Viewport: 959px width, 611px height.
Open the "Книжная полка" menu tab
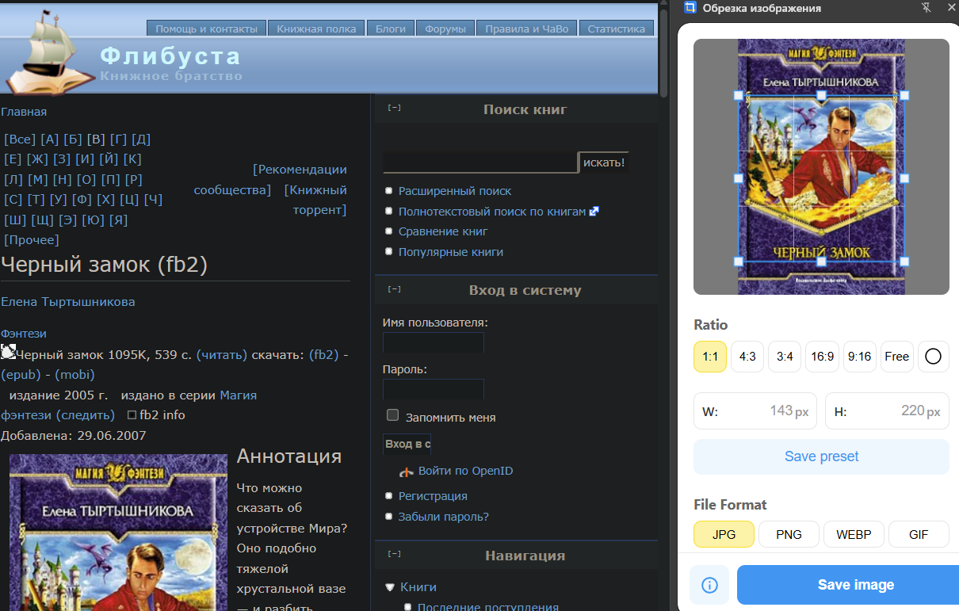(x=316, y=29)
